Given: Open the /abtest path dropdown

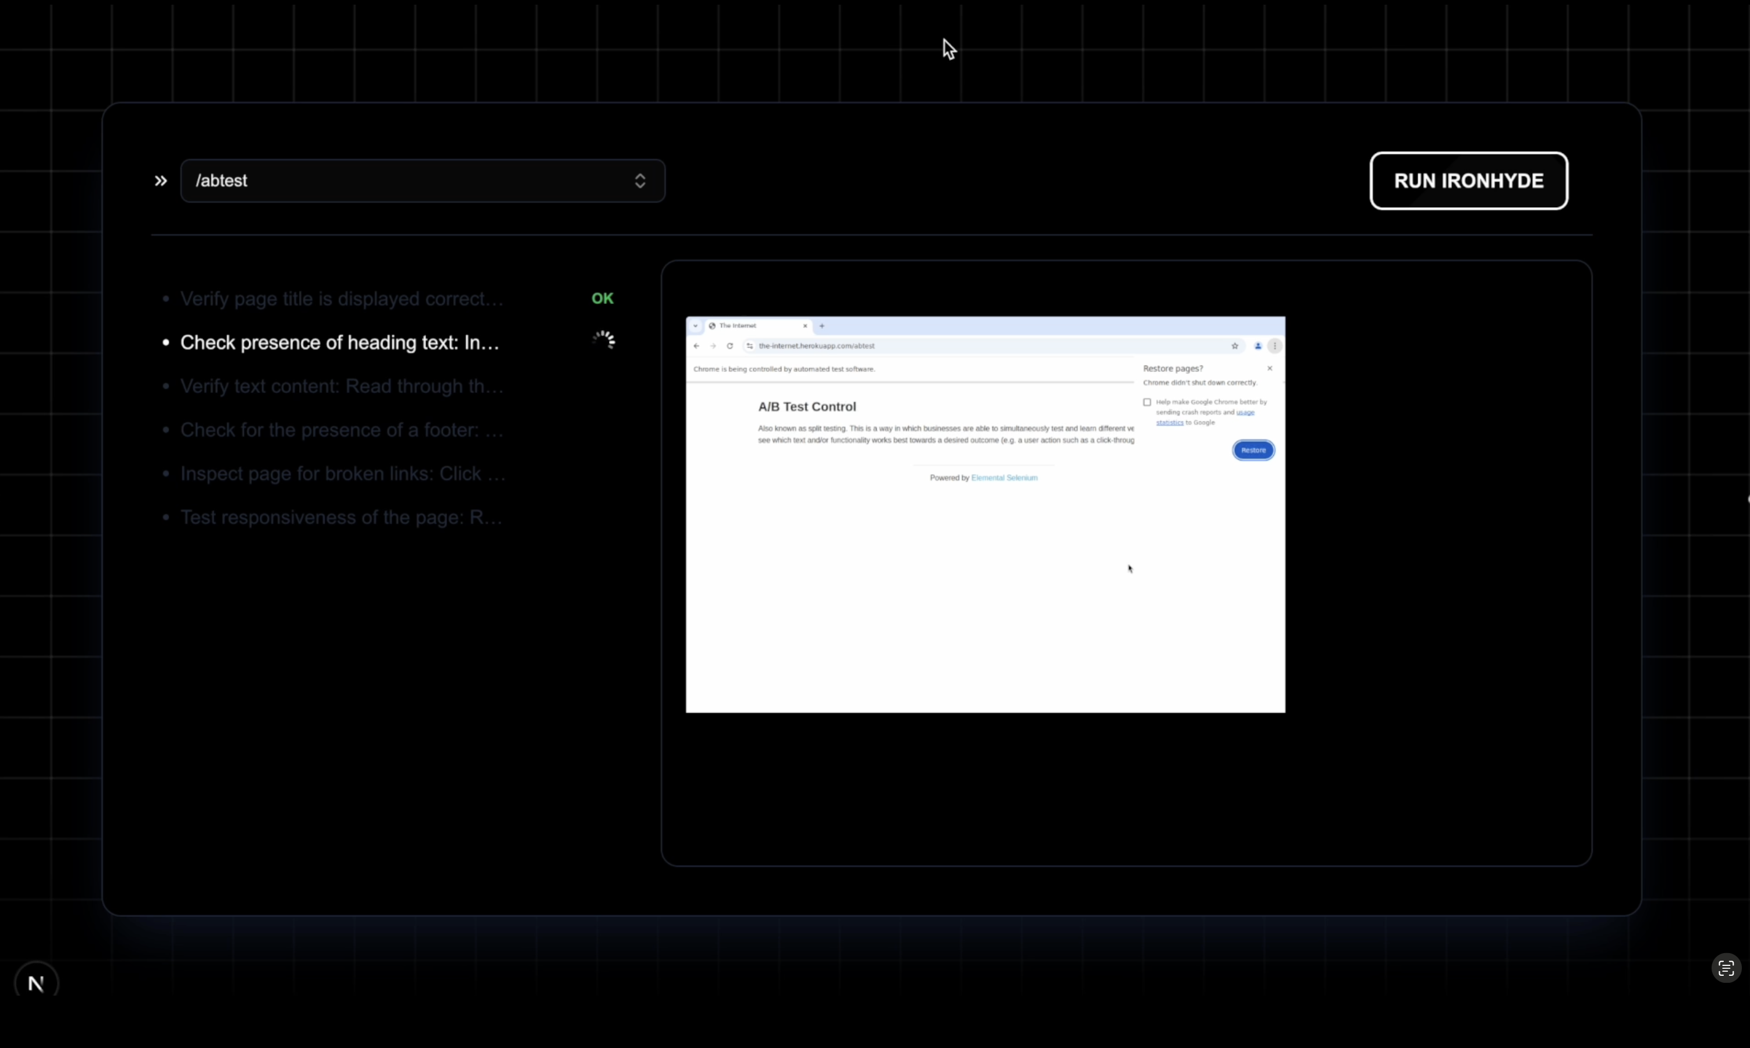Looking at the screenshot, I should (422, 181).
